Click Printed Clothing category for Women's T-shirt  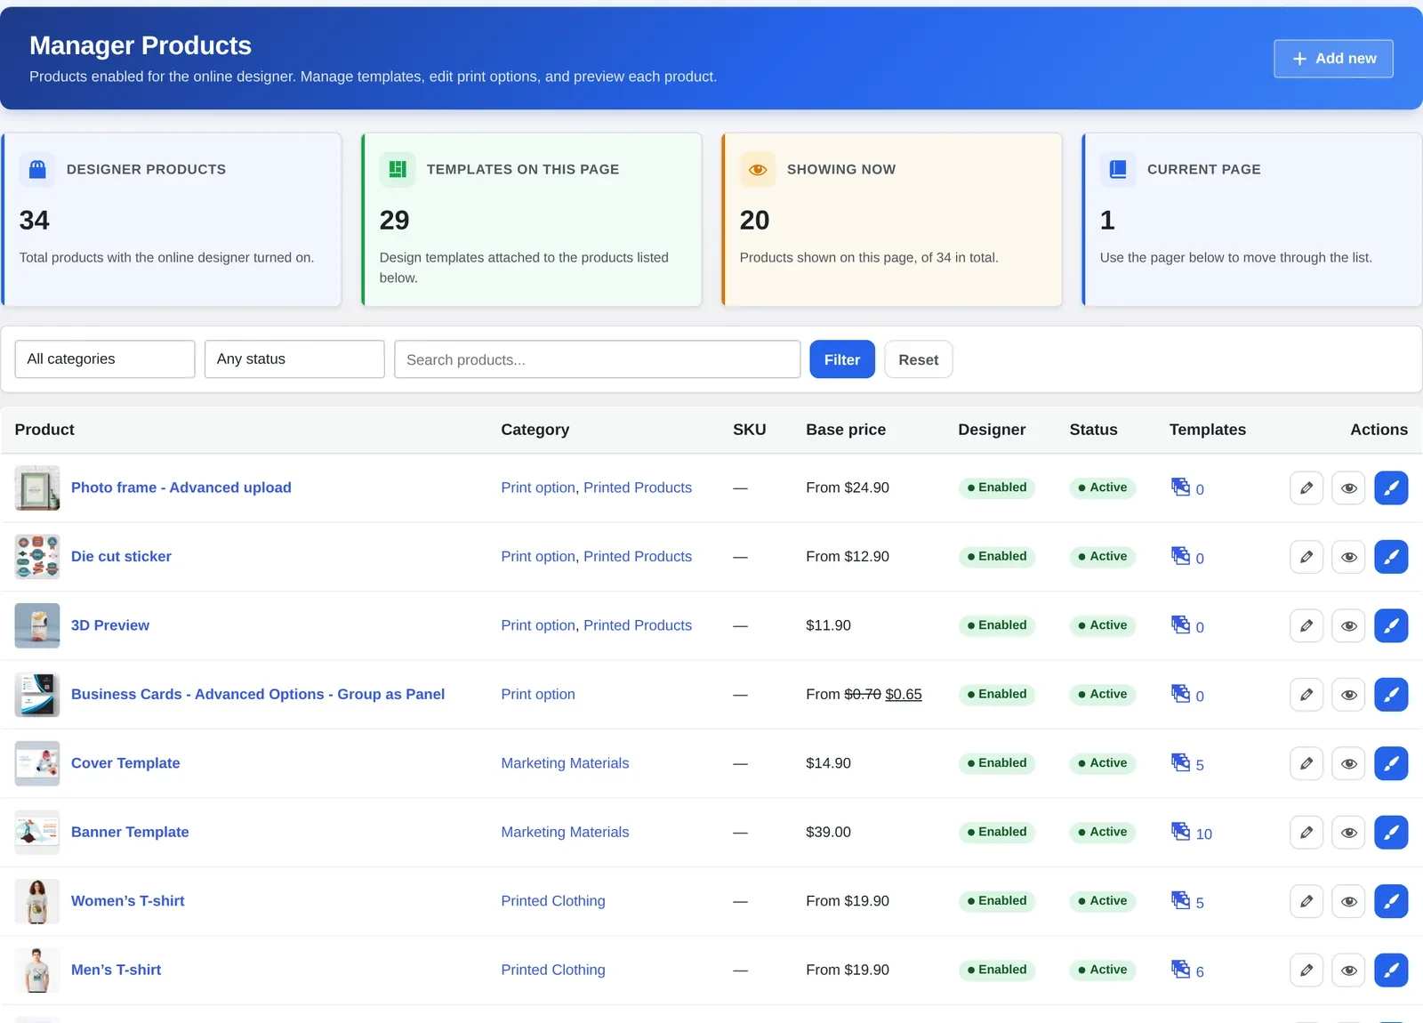pos(553,901)
